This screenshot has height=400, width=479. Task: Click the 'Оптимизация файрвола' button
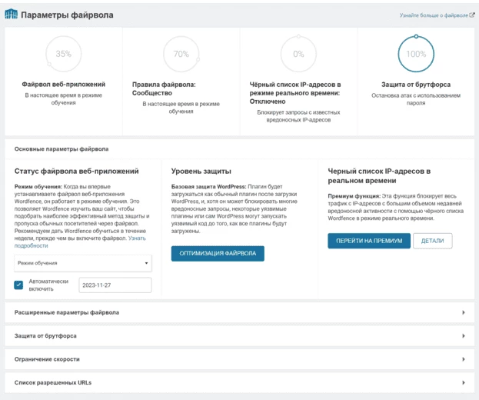[x=218, y=253]
